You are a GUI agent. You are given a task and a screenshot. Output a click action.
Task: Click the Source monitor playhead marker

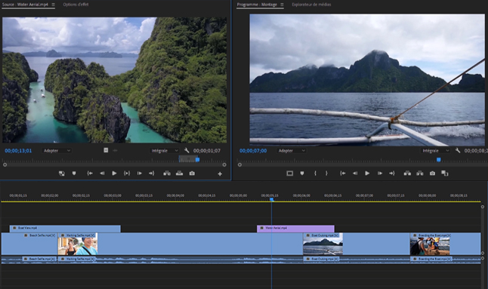point(197,159)
